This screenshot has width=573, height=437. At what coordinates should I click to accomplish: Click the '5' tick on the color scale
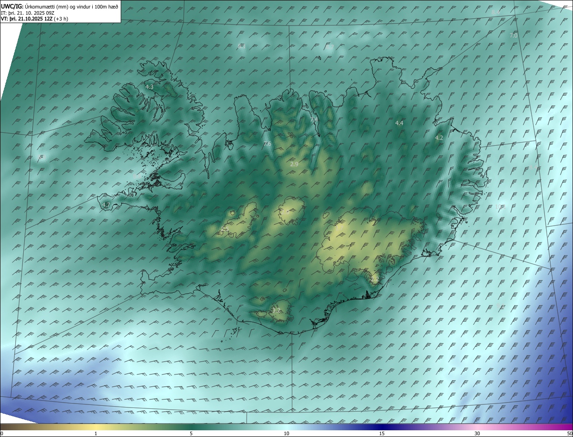point(191,433)
